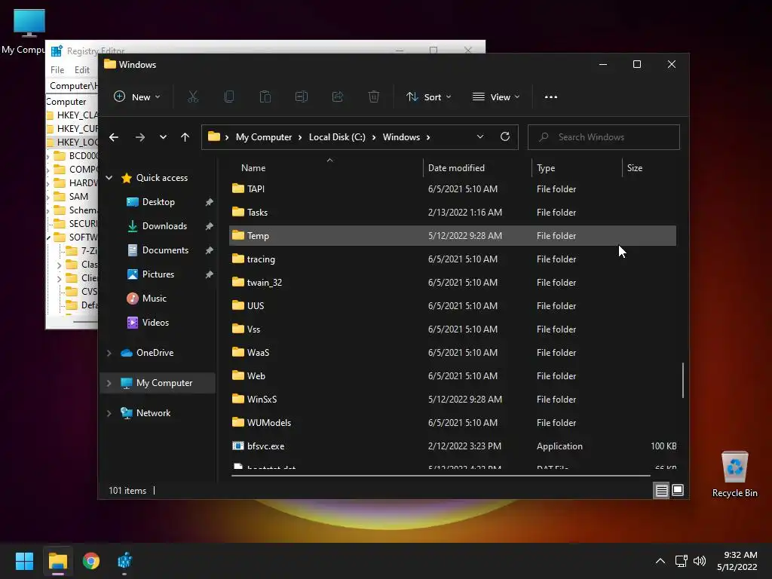The image size is (772, 579).
Task: Open Music in navigation pane
Action: [x=154, y=299]
